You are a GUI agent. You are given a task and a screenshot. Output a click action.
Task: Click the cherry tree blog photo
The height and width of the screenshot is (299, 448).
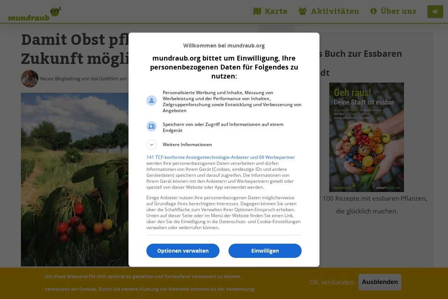(x=75, y=179)
